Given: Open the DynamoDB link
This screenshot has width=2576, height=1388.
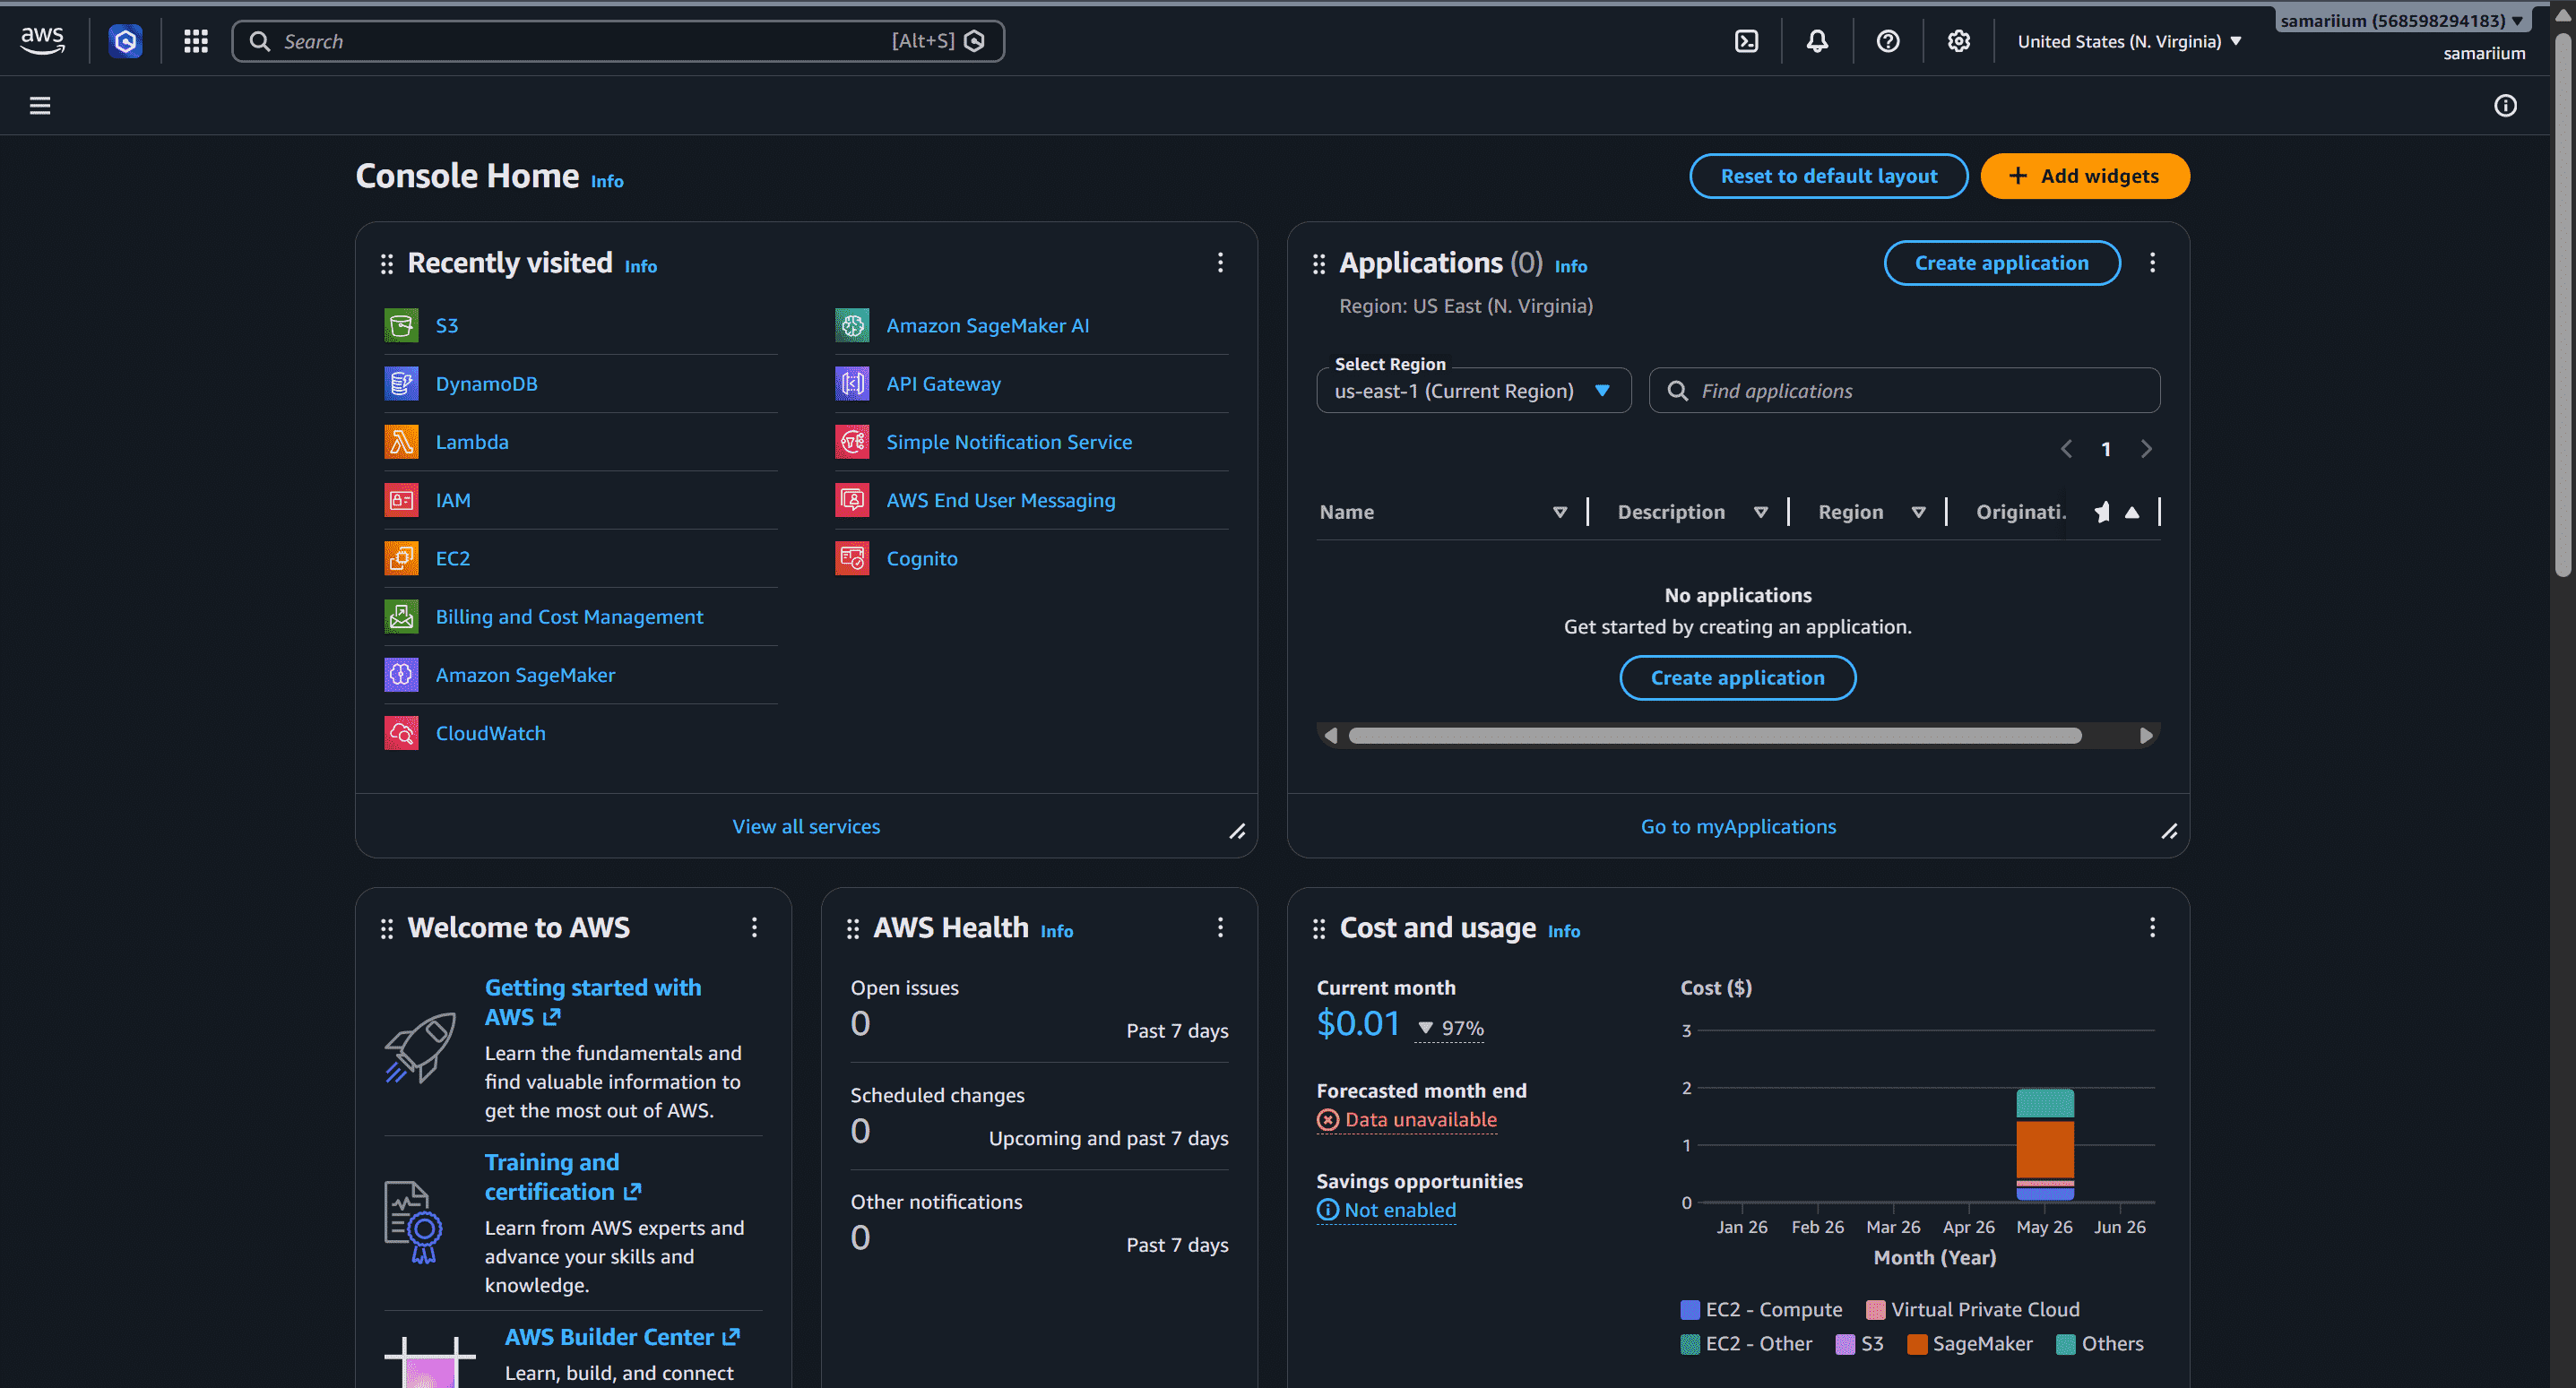Looking at the screenshot, I should pyautogui.click(x=486, y=383).
